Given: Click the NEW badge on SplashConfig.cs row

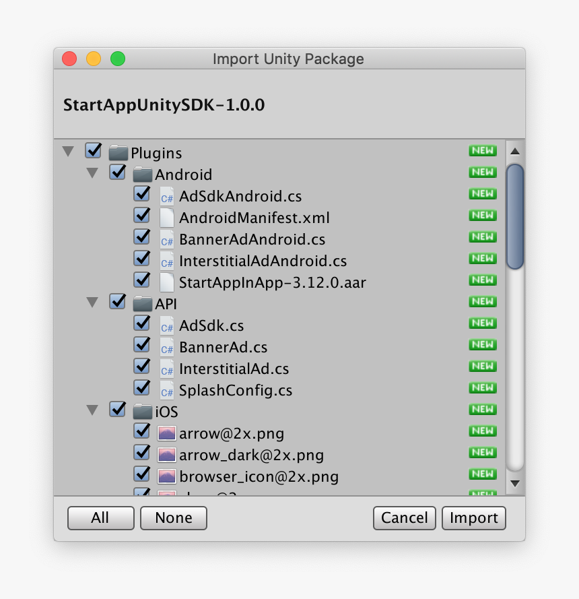Looking at the screenshot, I should coord(483,387).
